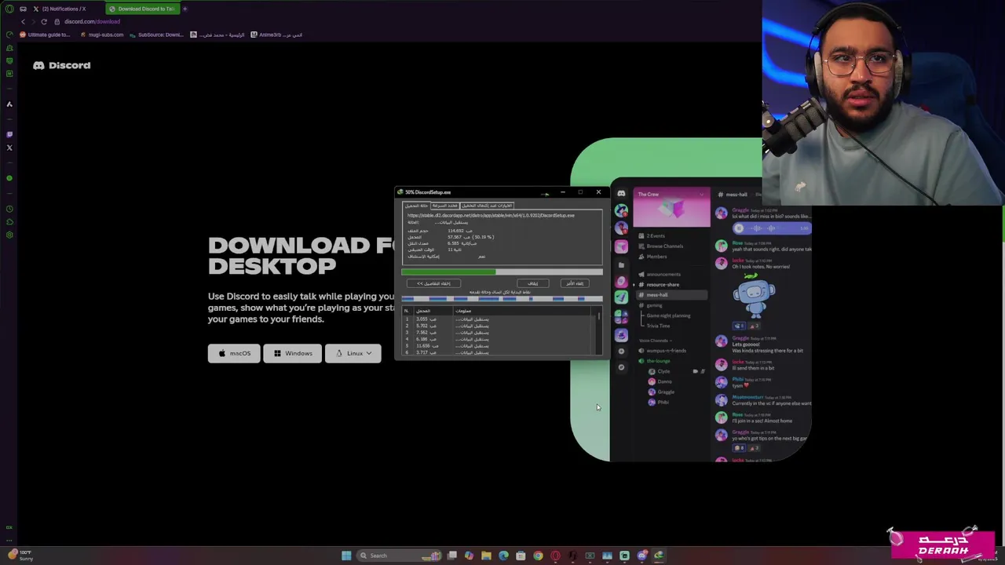Open the site lock icon in address bar
The image size is (1005, 565).
[x=57, y=21]
